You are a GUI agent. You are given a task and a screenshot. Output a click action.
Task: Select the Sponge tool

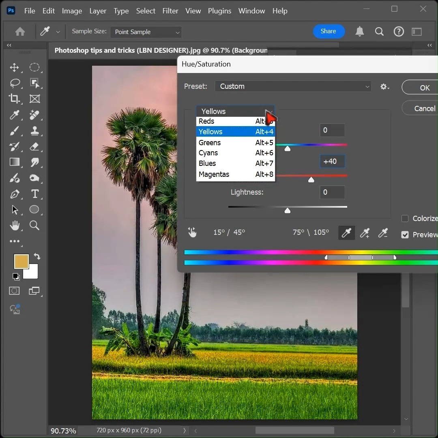(34, 178)
